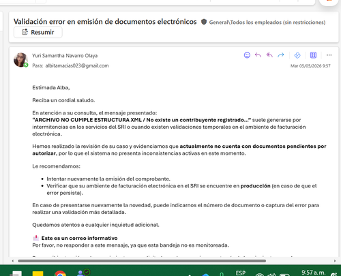The image size is (341, 276).
Task: Click 'Le recomendamos:' line
Action: pos(56,166)
